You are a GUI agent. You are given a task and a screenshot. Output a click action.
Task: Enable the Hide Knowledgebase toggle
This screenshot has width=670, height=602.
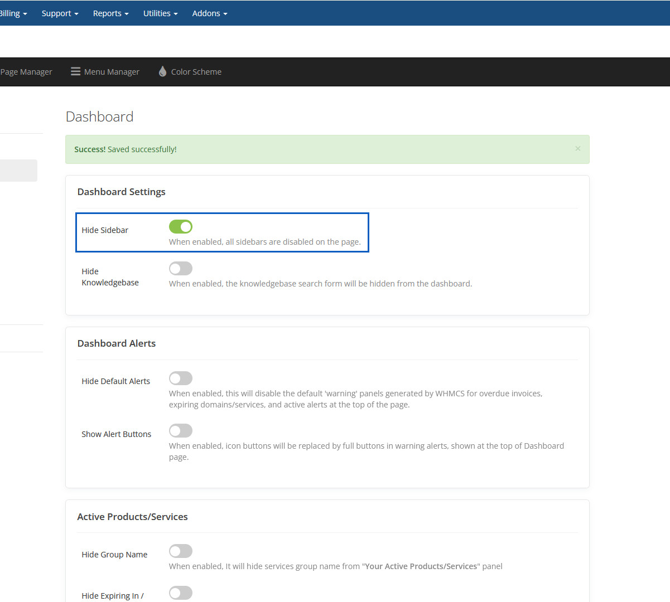[181, 269]
